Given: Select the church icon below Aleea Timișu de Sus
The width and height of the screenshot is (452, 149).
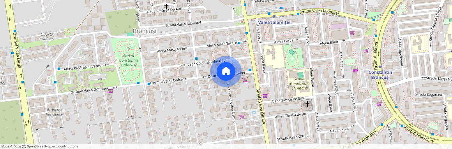Looking at the screenshot, I should point(307,104).
